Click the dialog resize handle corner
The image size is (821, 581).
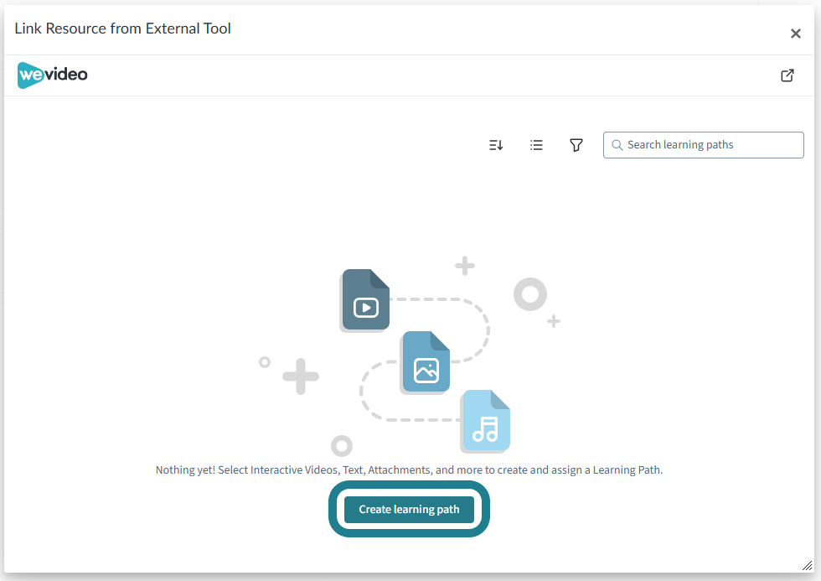(807, 565)
